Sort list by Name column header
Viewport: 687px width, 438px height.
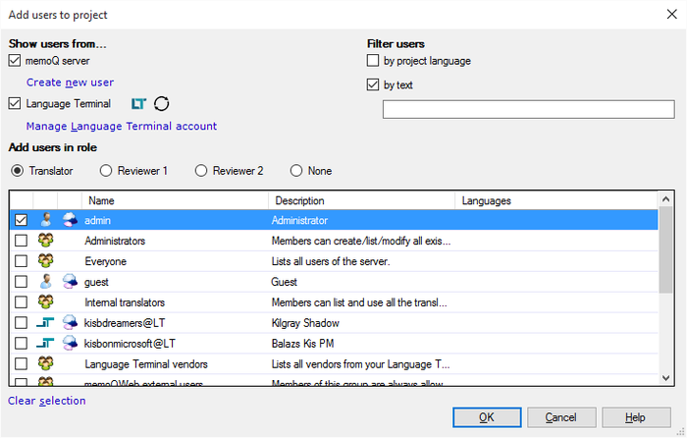(175, 200)
